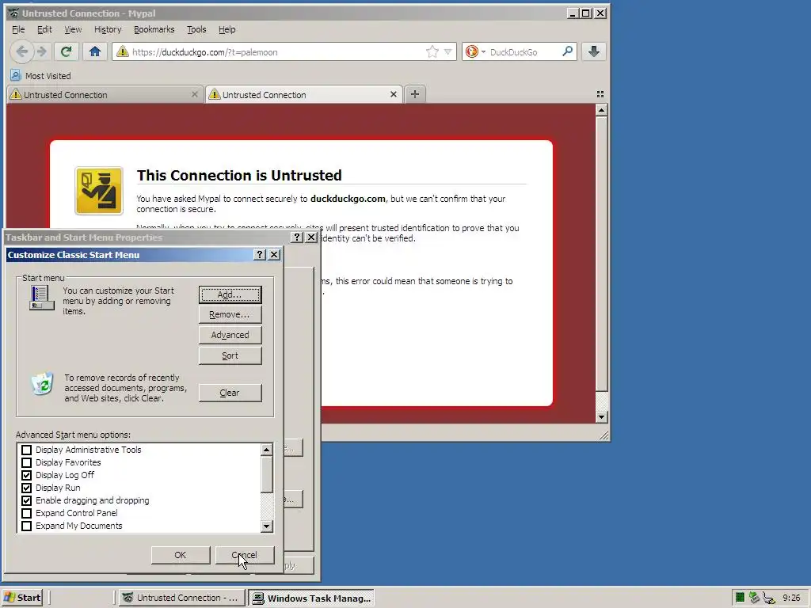Bookmark this page with the star icon
811x608 pixels.
point(432,51)
